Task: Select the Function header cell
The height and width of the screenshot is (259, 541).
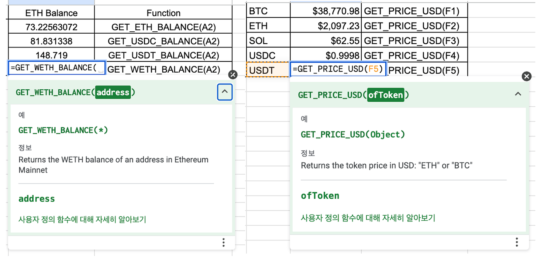Action: 163,13
